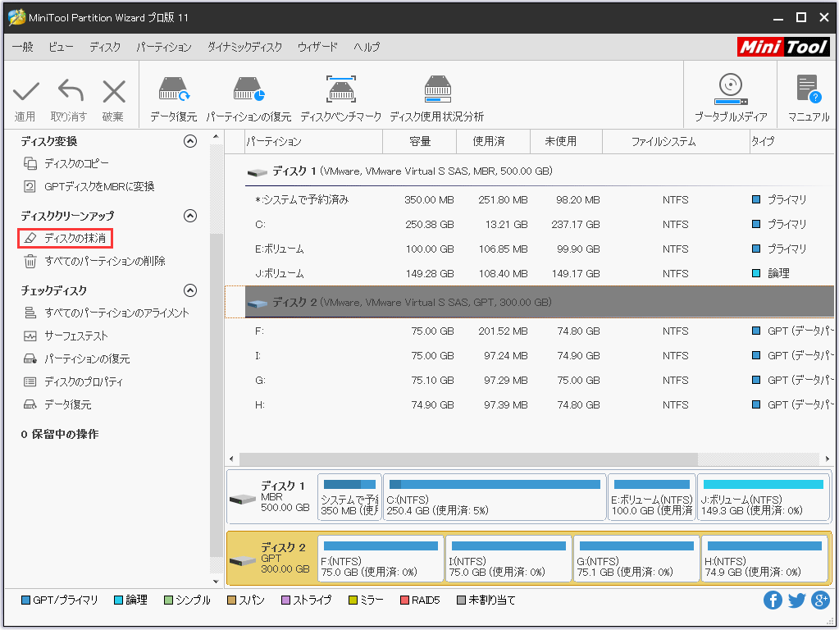Click the 破棄 (Discard) X icon
Image resolution: width=839 pixels, height=630 pixels.
pyautogui.click(x=114, y=92)
